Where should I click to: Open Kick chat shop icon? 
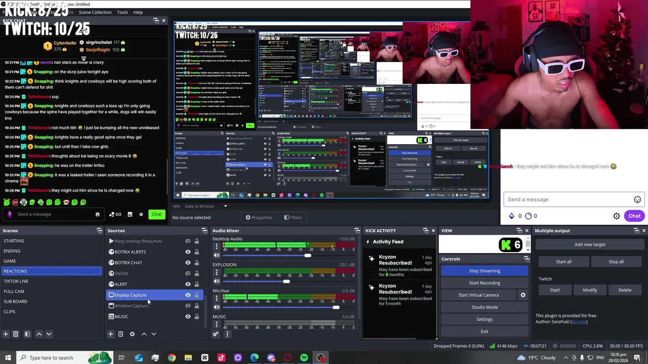(x=130, y=214)
